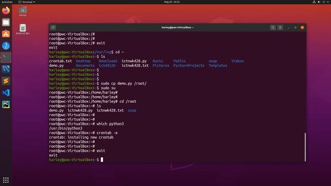331x186 pixels.
Task: Open PyCharm from the dock
Action: (x=6, y=104)
